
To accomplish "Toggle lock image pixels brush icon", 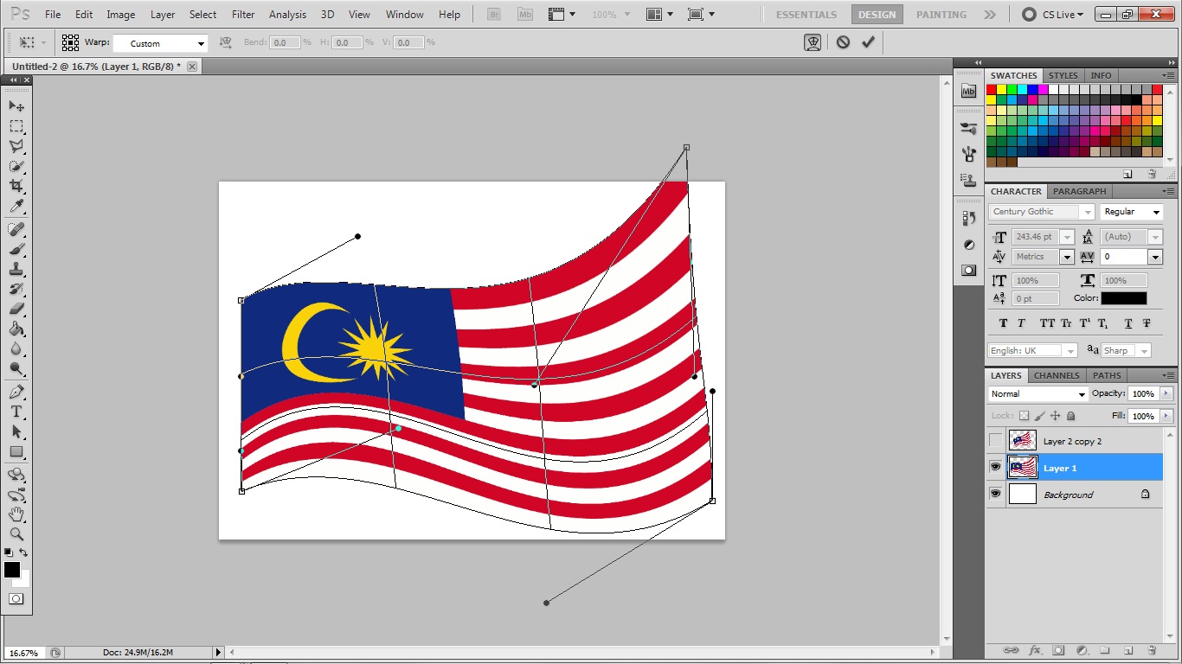I will tap(1041, 416).
